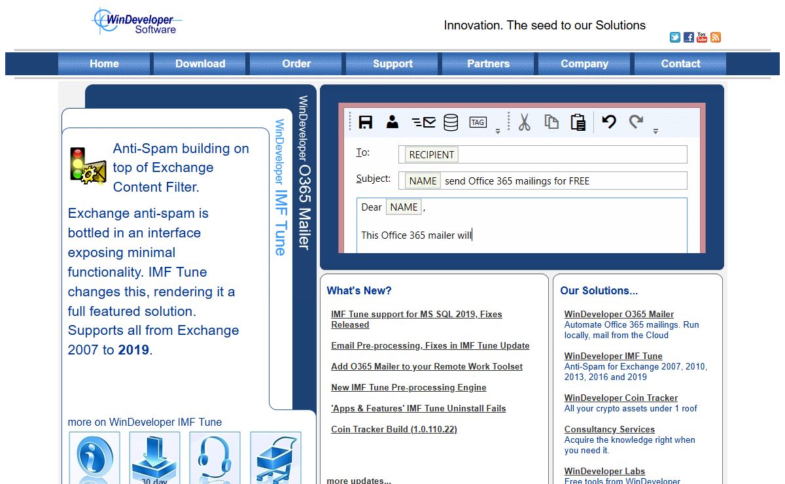Click the RECIPIENT tag in To field

(432, 155)
